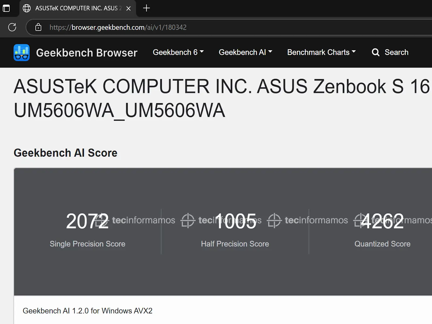The width and height of the screenshot is (432, 324).
Task: Go to Geekbench Browser home link
Action: point(87,53)
